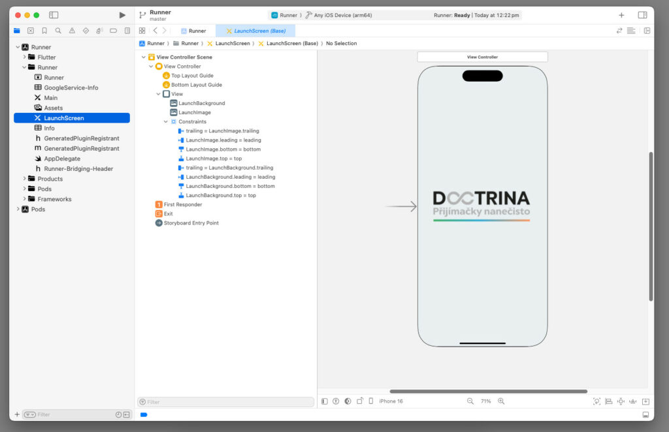This screenshot has width=669, height=432.
Task: Open the Resolve Auto Layout Issues button
Action: tap(632, 401)
